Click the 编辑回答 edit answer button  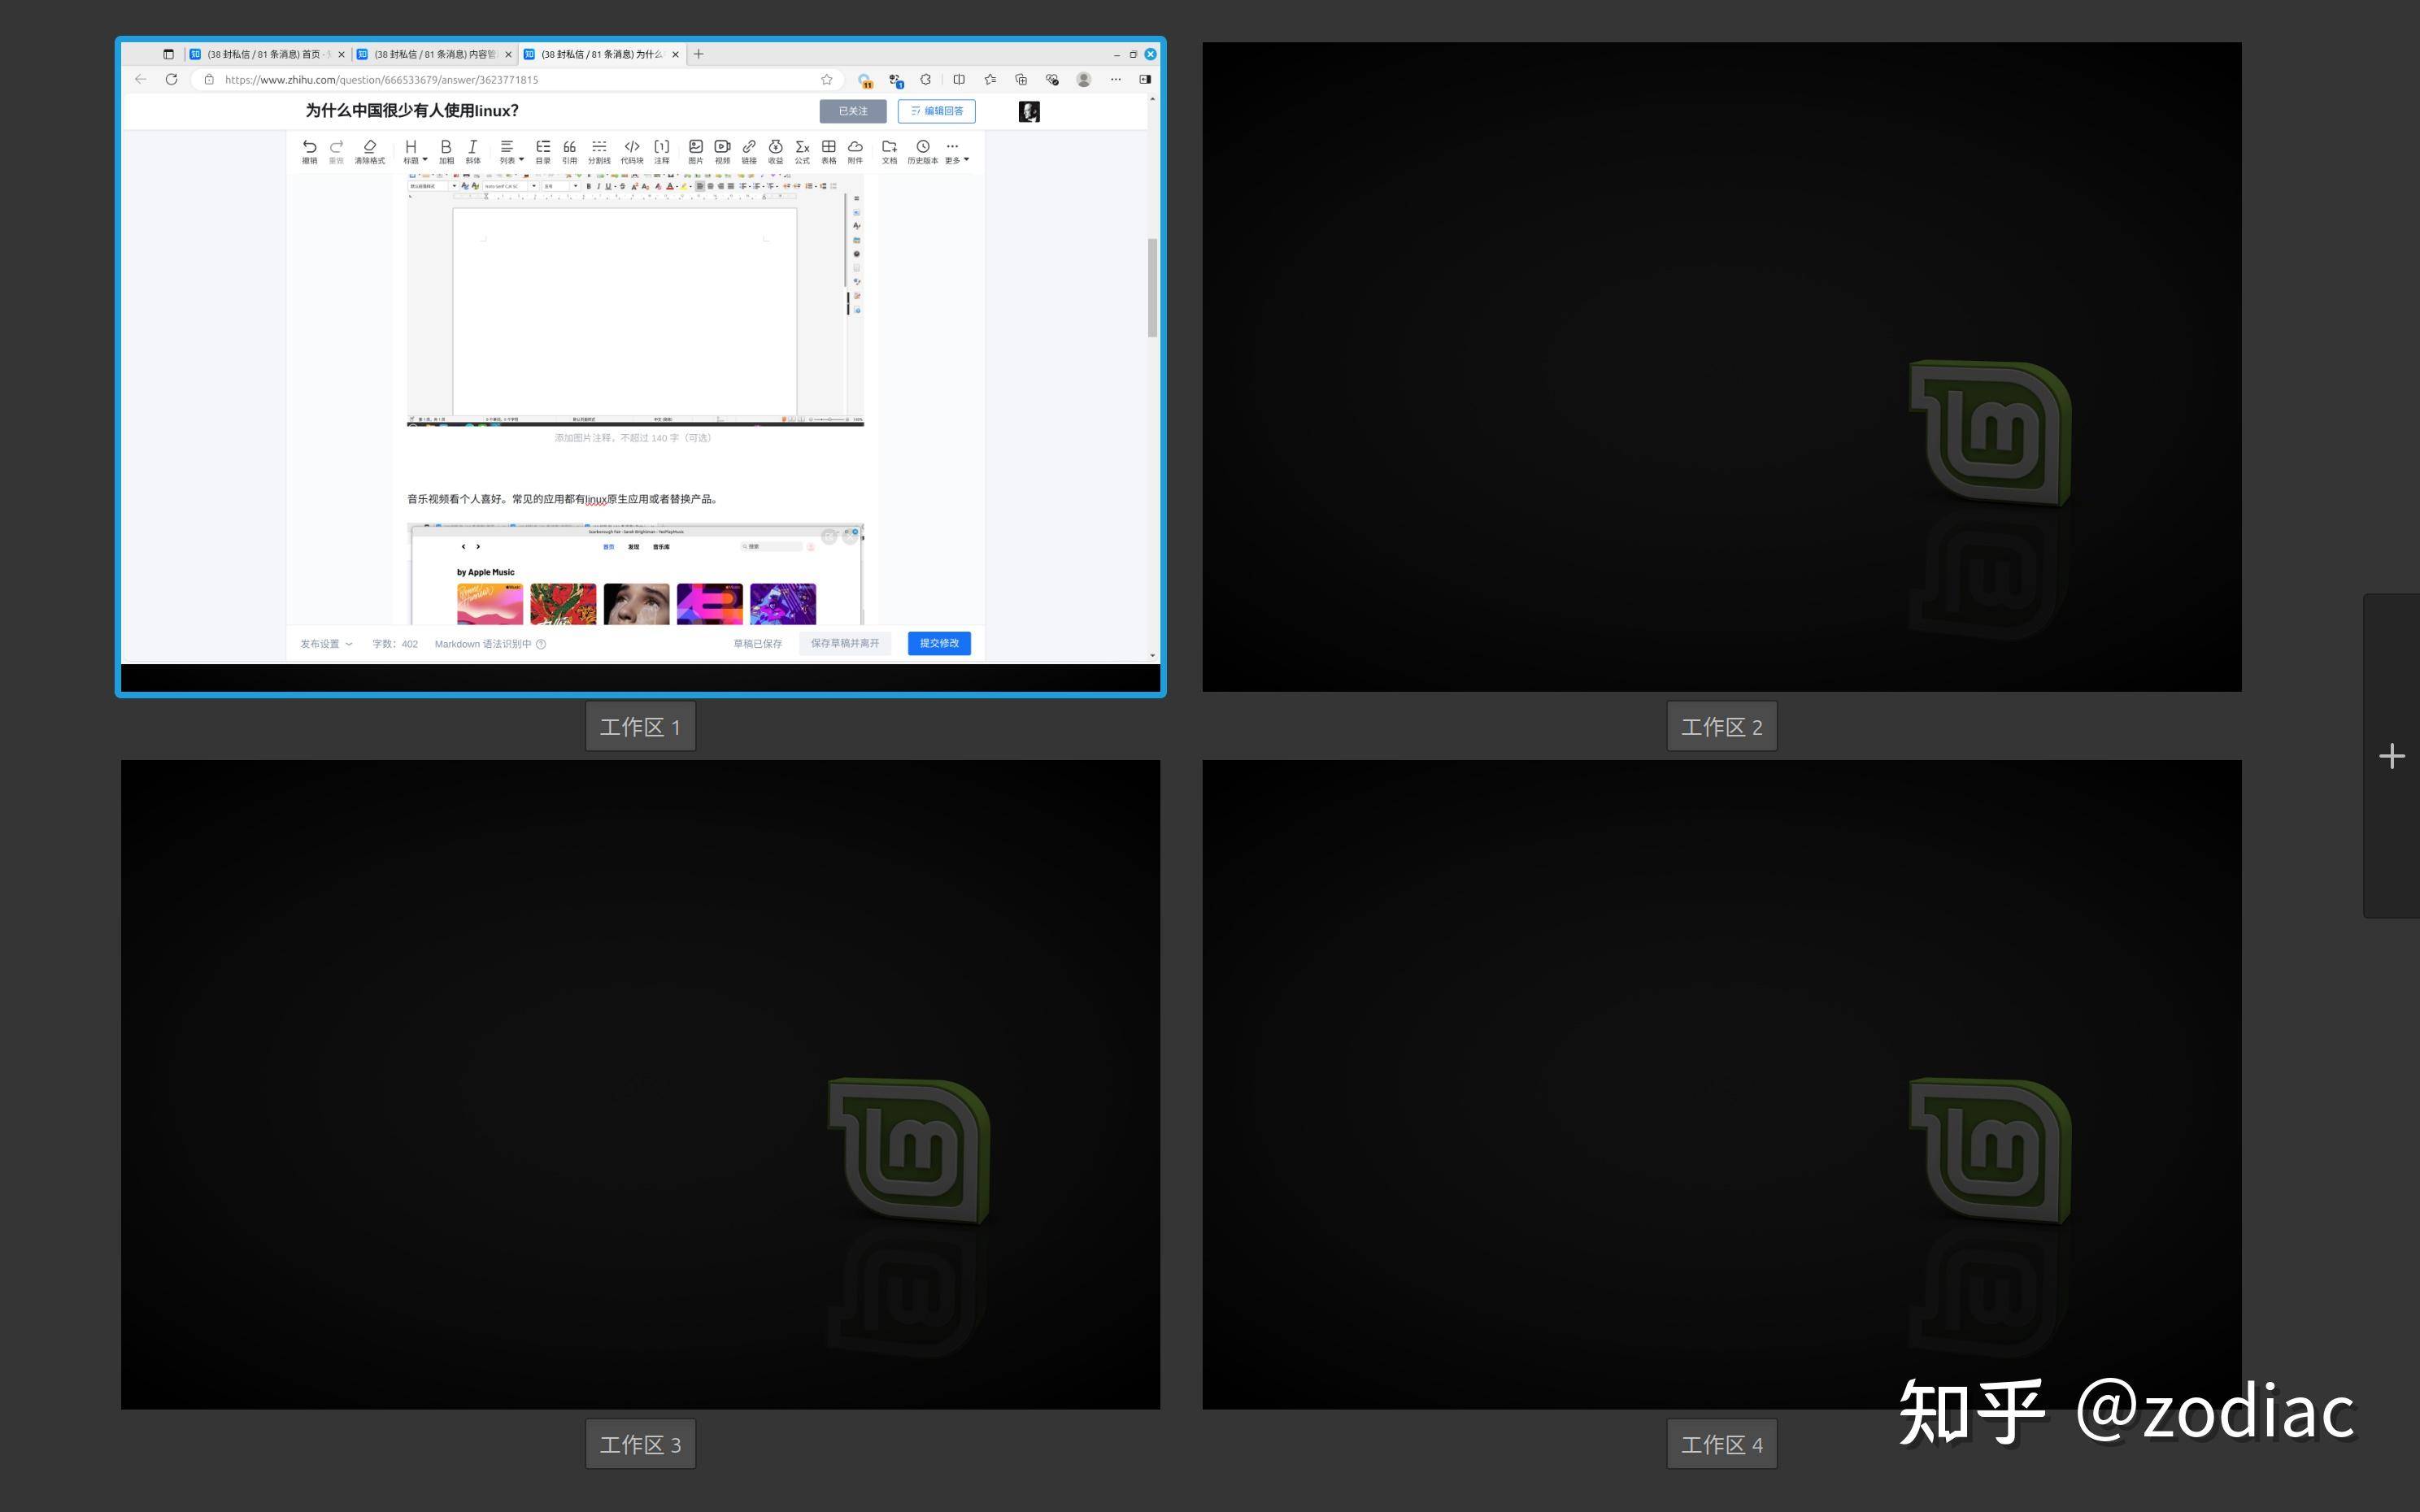(937, 111)
